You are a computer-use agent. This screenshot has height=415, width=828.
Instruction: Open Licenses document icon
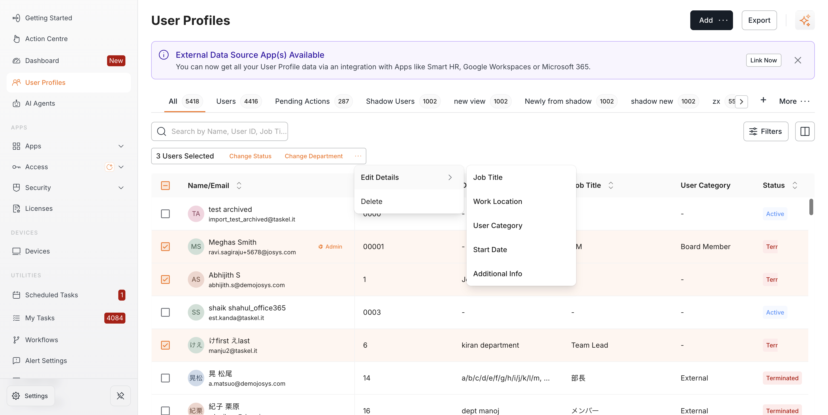(16, 209)
